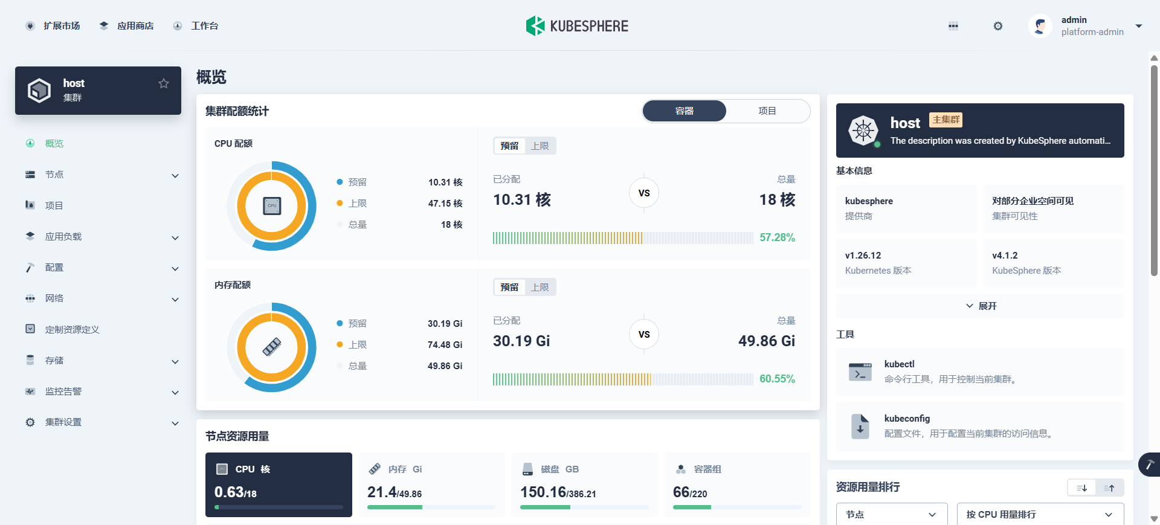Click the memory 60.55% allocation bar

(623, 379)
